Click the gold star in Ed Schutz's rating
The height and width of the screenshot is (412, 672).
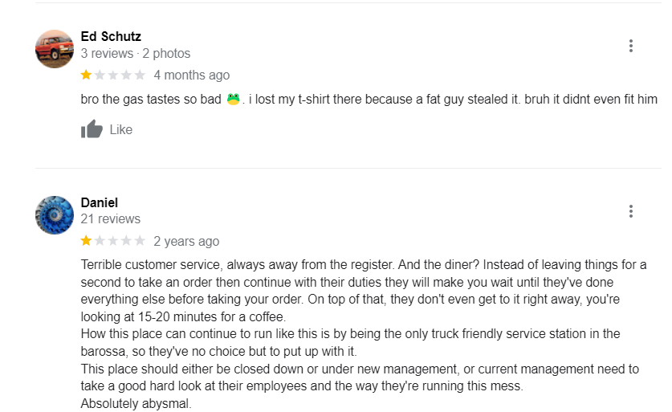coord(86,75)
